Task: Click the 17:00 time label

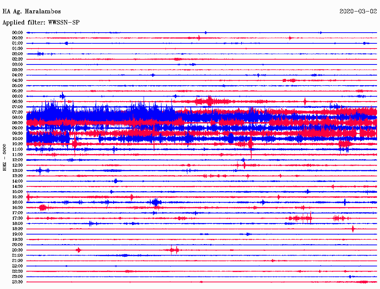Action: (x=17, y=213)
